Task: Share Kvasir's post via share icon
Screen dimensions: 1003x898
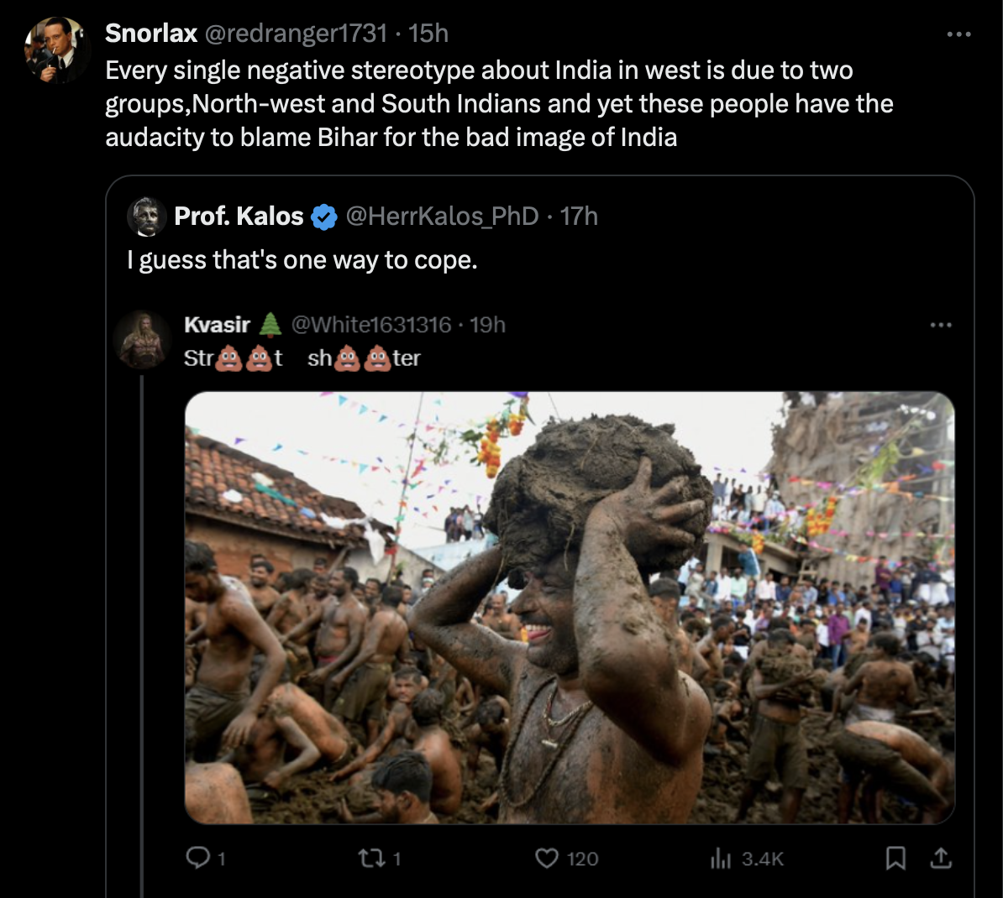Action: tap(941, 858)
